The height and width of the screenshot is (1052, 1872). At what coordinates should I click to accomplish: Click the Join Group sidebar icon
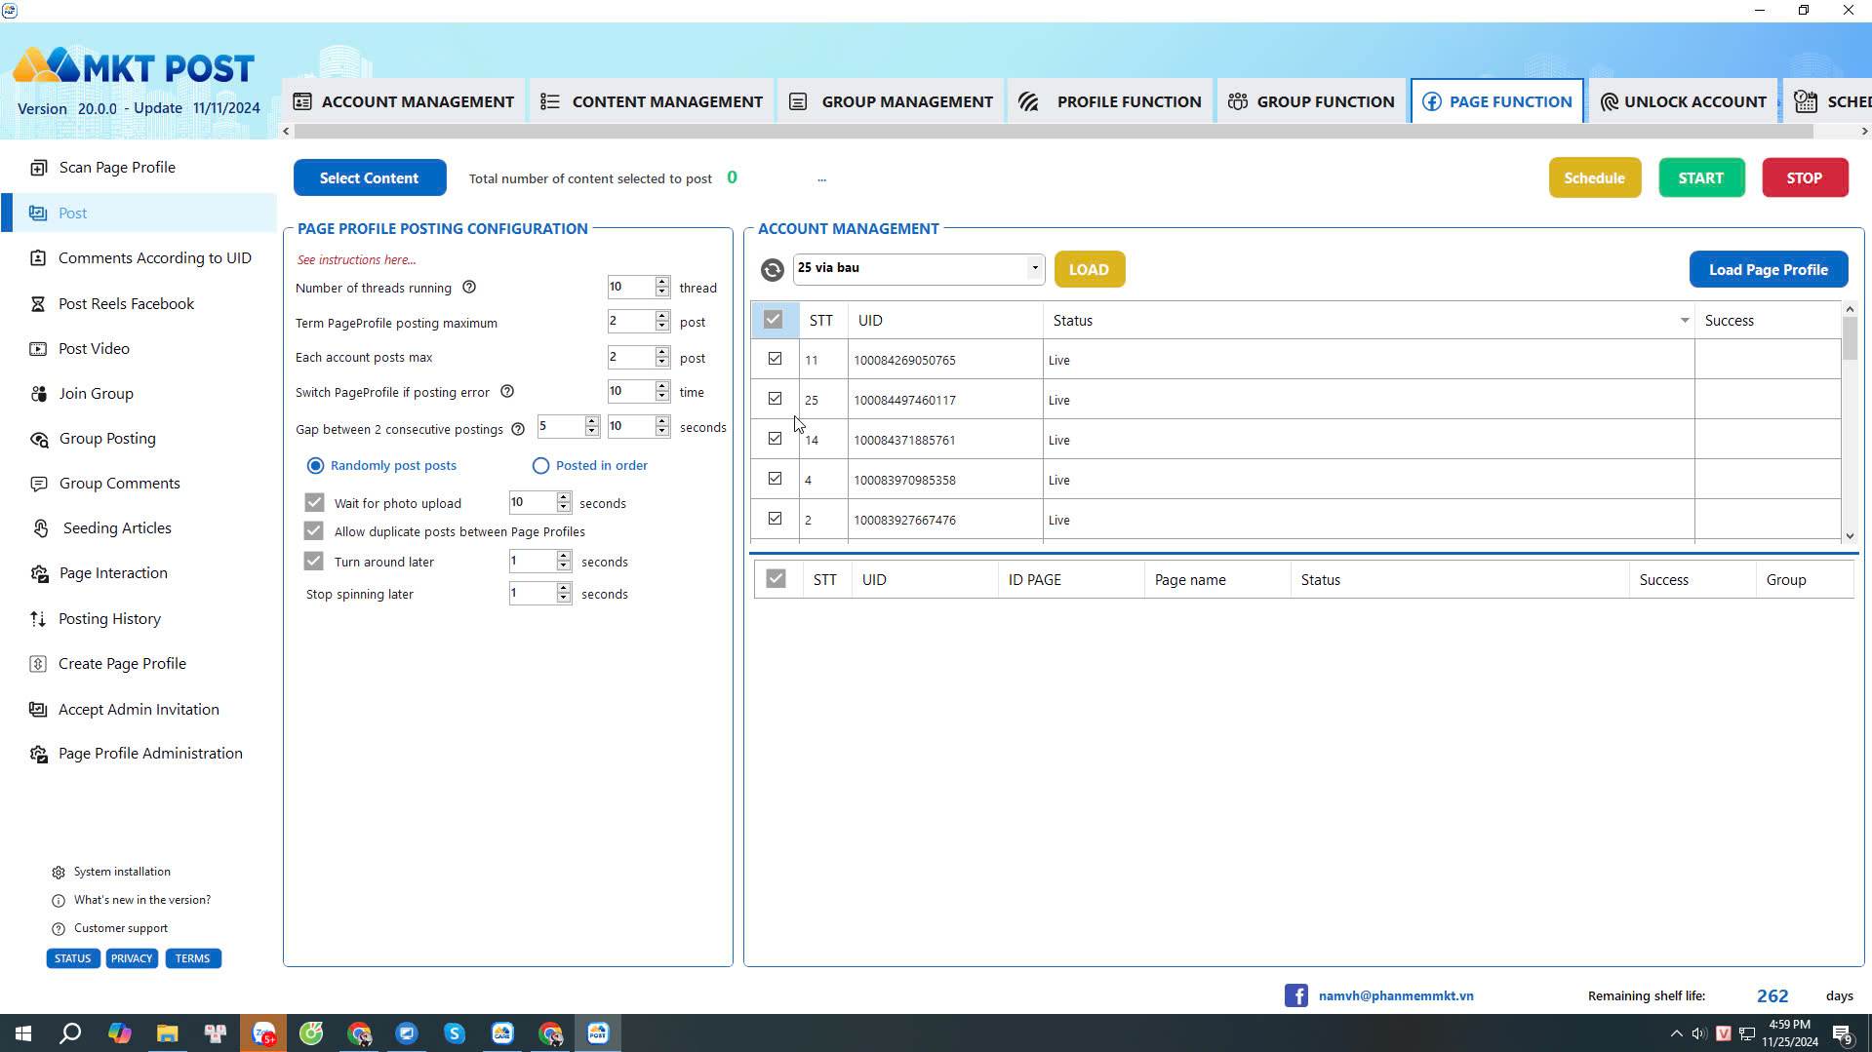click(38, 394)
